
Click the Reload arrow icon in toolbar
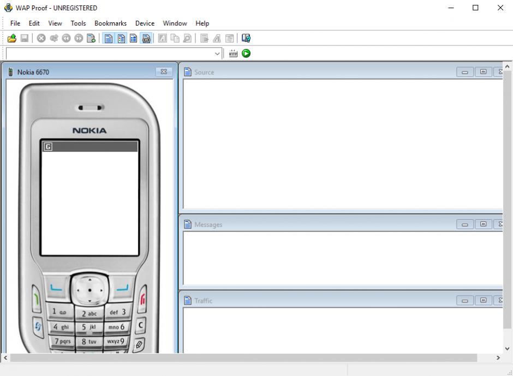tap(53, 38)
